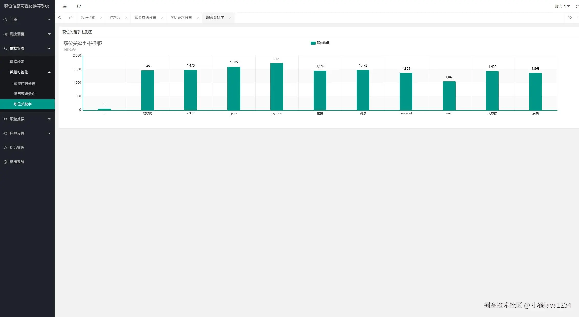Close the 数据检索 tab
The width and height of the screenshot is (579, 317).
[101, 18]
